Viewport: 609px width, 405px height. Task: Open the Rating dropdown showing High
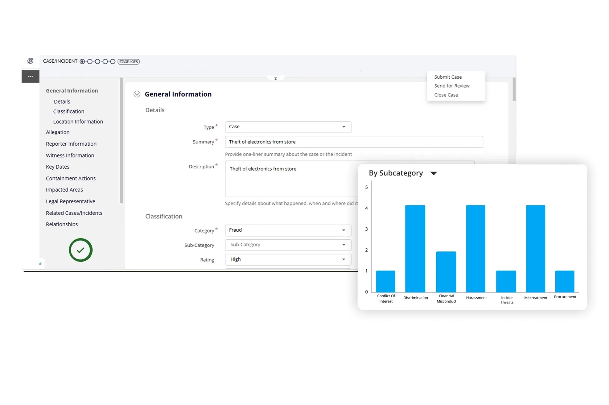(288, 259)
